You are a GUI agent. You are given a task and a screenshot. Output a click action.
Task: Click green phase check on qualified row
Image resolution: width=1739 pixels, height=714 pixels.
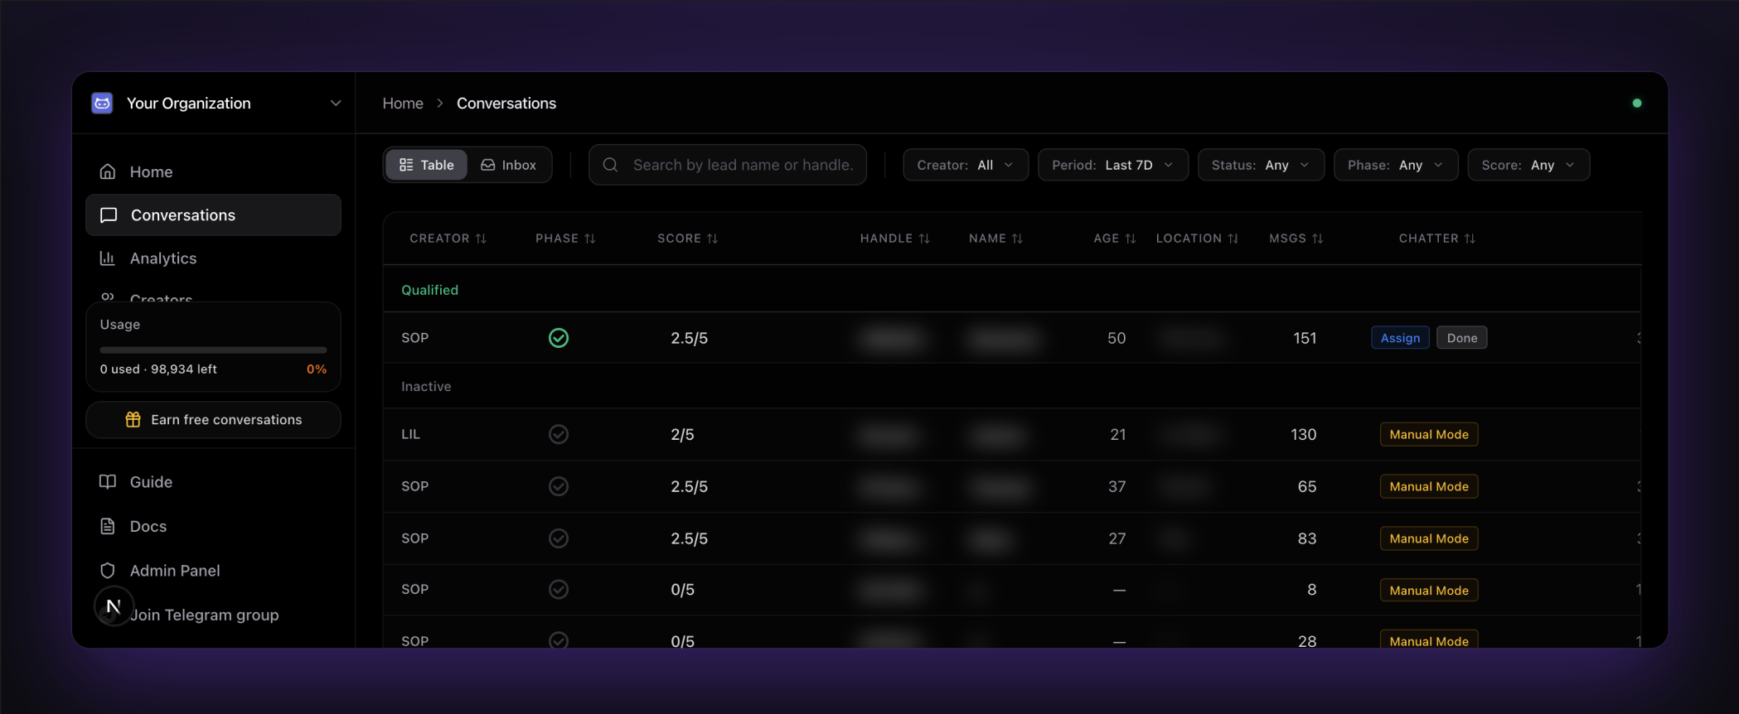559,338
